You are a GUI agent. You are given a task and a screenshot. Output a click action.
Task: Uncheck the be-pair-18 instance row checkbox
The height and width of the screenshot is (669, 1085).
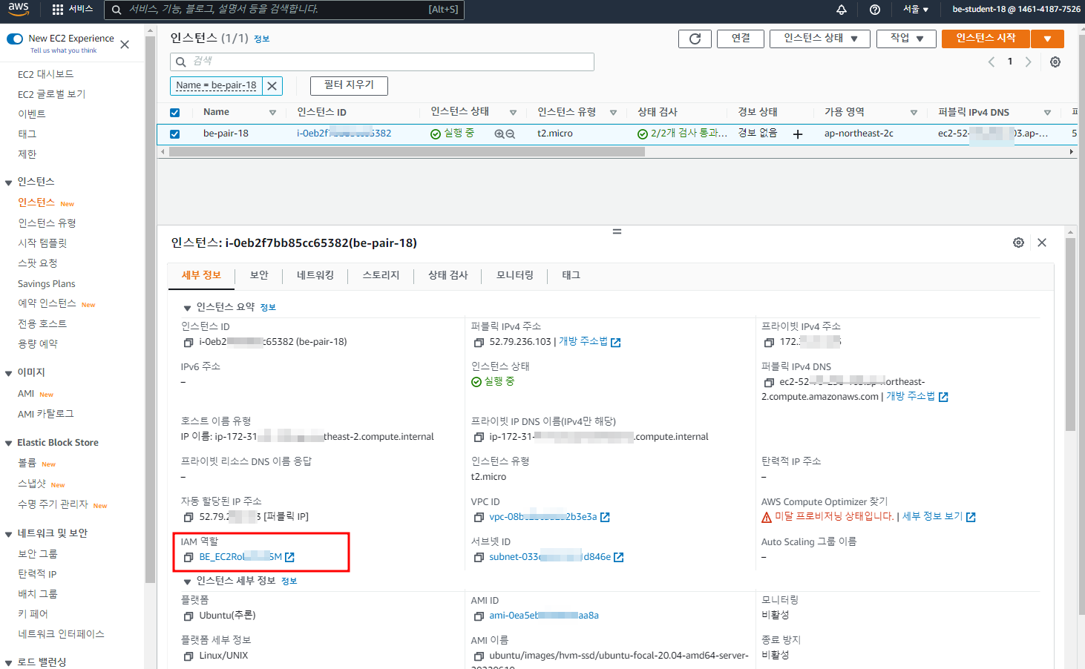174,134
